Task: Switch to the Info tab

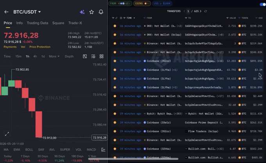Action: (20, 23)
